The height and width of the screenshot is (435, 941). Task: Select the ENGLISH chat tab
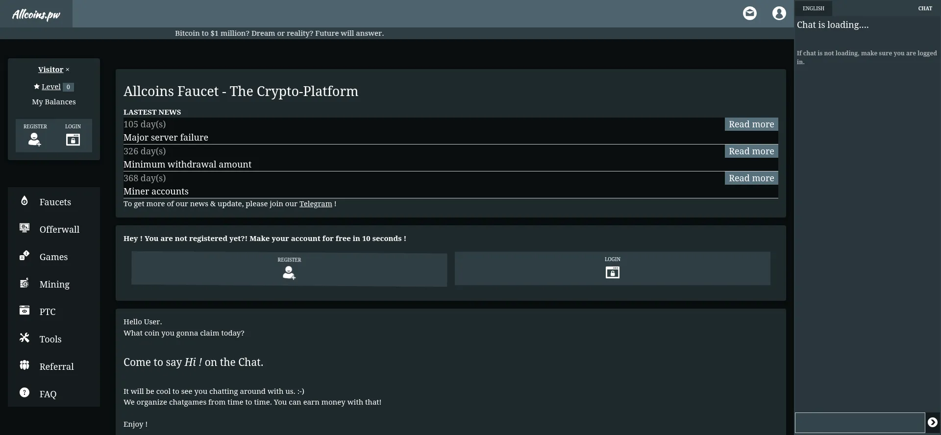[814, 8]
